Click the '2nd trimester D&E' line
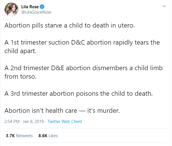Image resolution: width=172 pixels, height=146 pixels. click(x=83, y=68)
